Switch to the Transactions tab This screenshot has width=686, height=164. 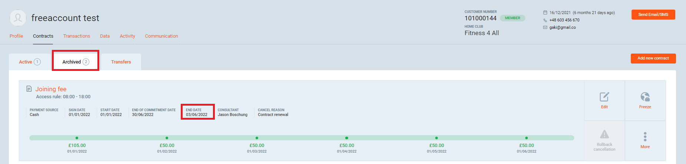coord(77,36)
